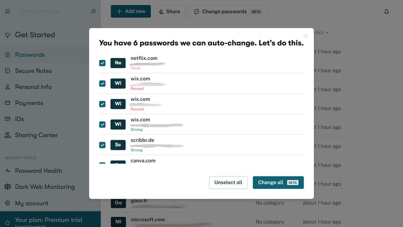Screen dimensions: 403x227
Task: Toggle the Strong wix.com entry checkbox
Action: (x=102, y=125)
